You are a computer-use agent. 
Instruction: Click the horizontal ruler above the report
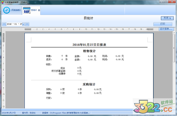pyautogui.click(x=89, y=29)
